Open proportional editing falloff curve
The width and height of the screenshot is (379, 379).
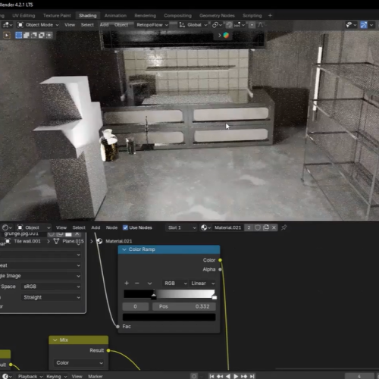click(x=260, y=25)
